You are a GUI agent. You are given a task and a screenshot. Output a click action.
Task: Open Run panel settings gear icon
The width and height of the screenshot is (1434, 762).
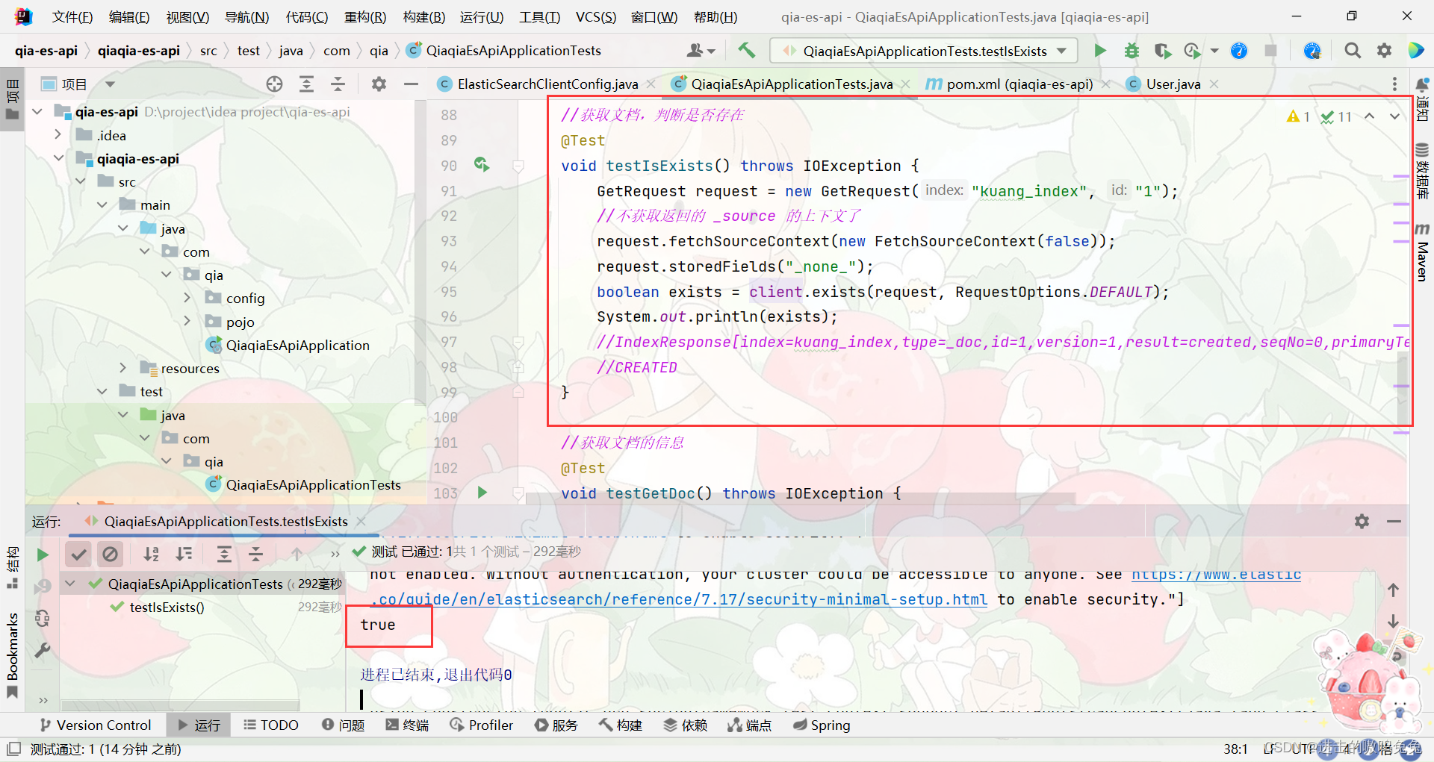[x=1362, y=522]
